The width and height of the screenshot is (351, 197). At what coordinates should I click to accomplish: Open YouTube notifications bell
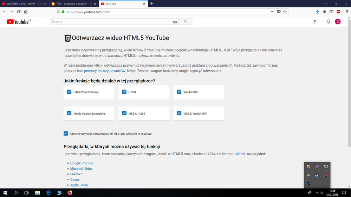(x=328, y=22)
